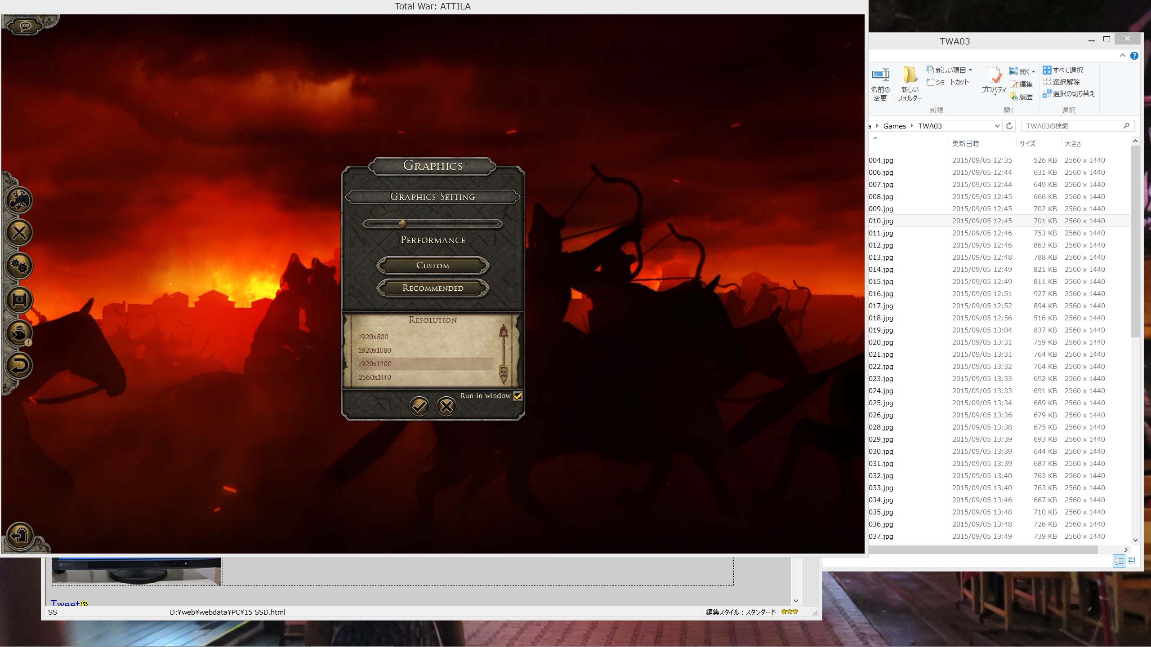This screenshot has width=1151, height=647.
Task: Click the quit game helmet icon
Action: point(19,536)
